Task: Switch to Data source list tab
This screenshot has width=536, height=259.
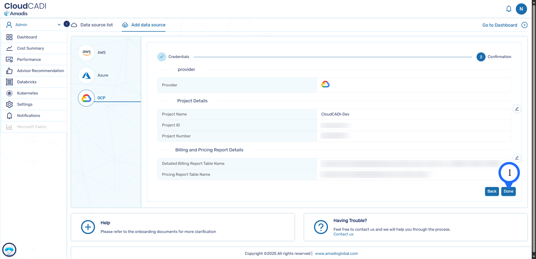Action: tap(96, 25)
